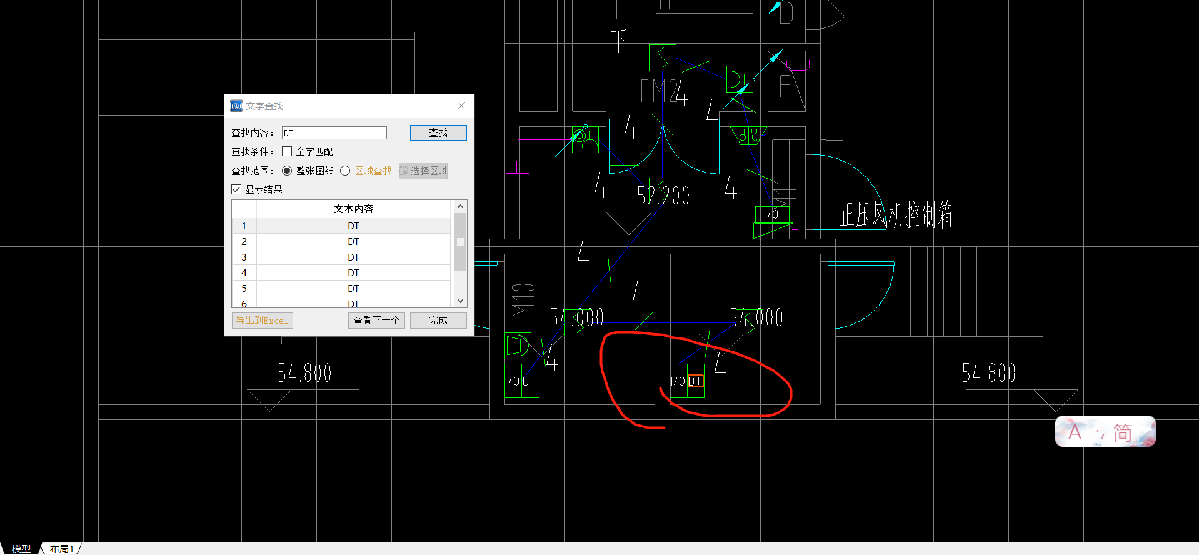The width and height of the screenshot is (1199, 555).
Task: Click the 导出到Excel button
Action: (x=262, y=321)
